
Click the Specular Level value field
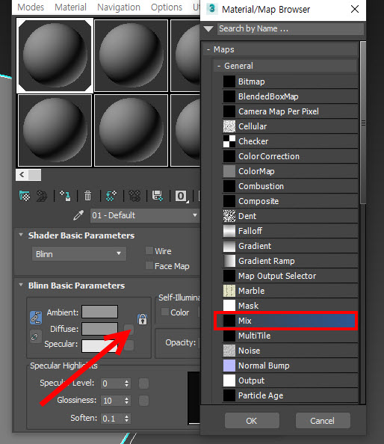coord(112,383)
